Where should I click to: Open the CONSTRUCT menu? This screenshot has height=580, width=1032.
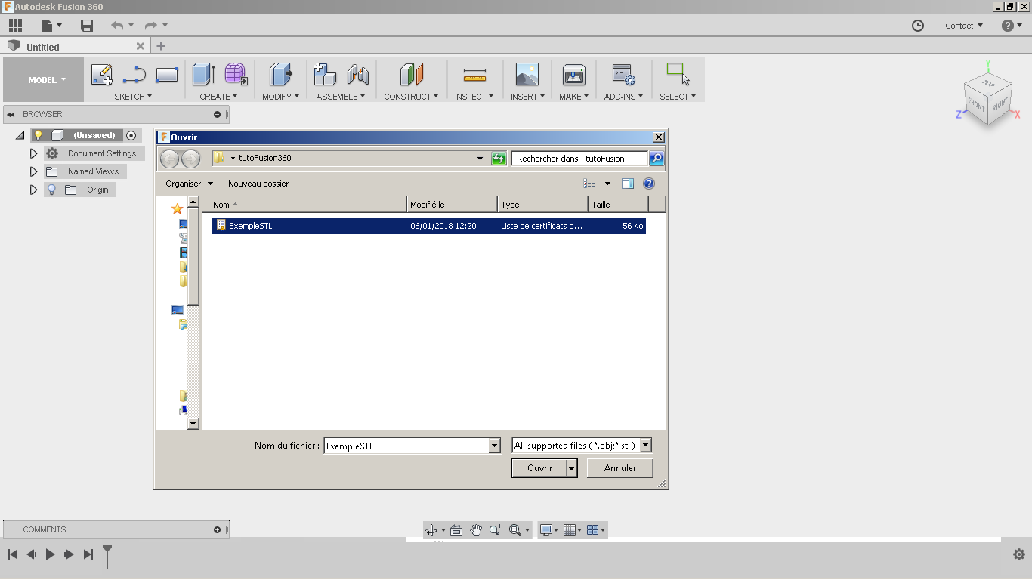click(412, 97)
